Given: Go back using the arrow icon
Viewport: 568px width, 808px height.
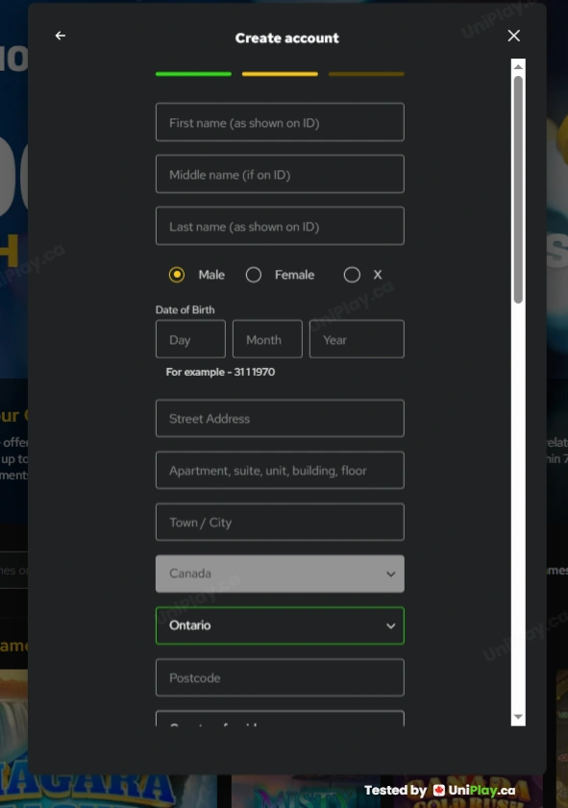Looking at the screenshot, I should (61, 36).
